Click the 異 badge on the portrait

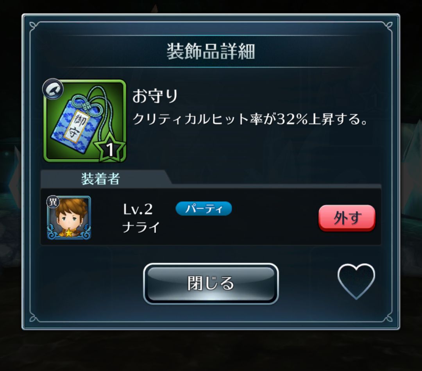coord(53,202)
